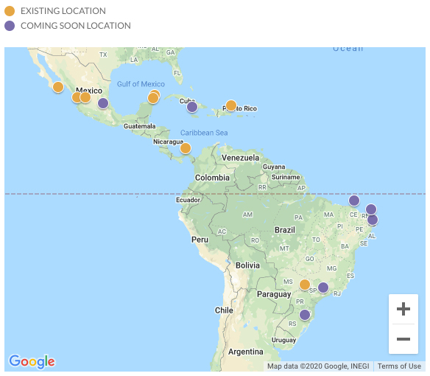Click the map data copyright text
This screenshot has width=430, height=376.
(x=318, y=366)
